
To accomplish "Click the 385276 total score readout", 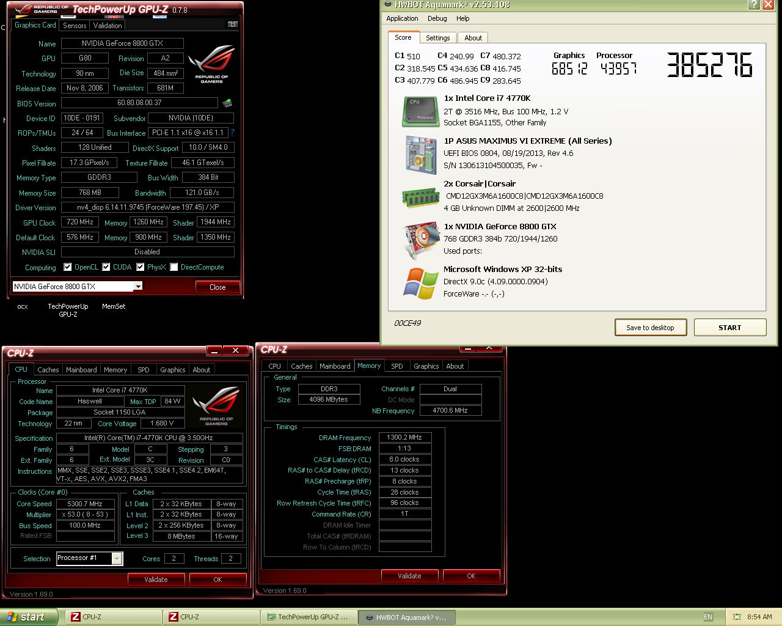I will pos(709,65).
